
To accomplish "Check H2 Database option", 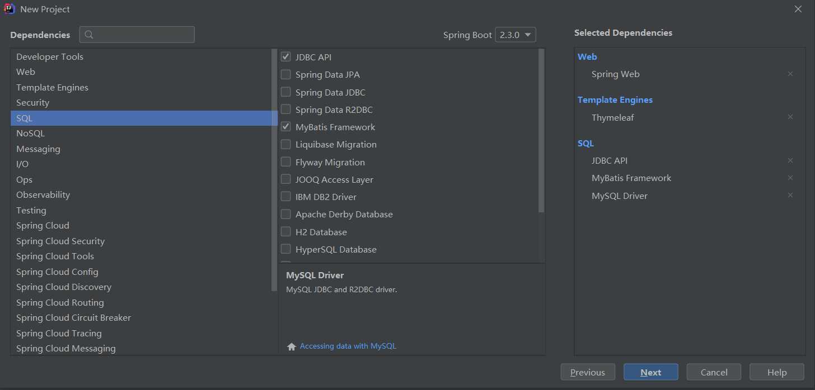I will [285, 232].
